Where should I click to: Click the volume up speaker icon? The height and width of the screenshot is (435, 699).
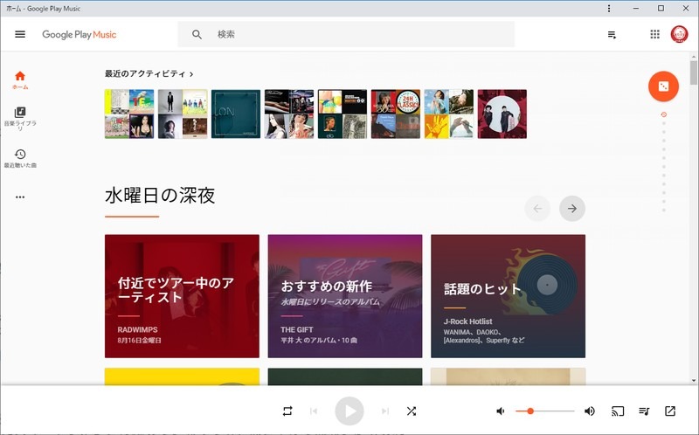click(589, 411)
